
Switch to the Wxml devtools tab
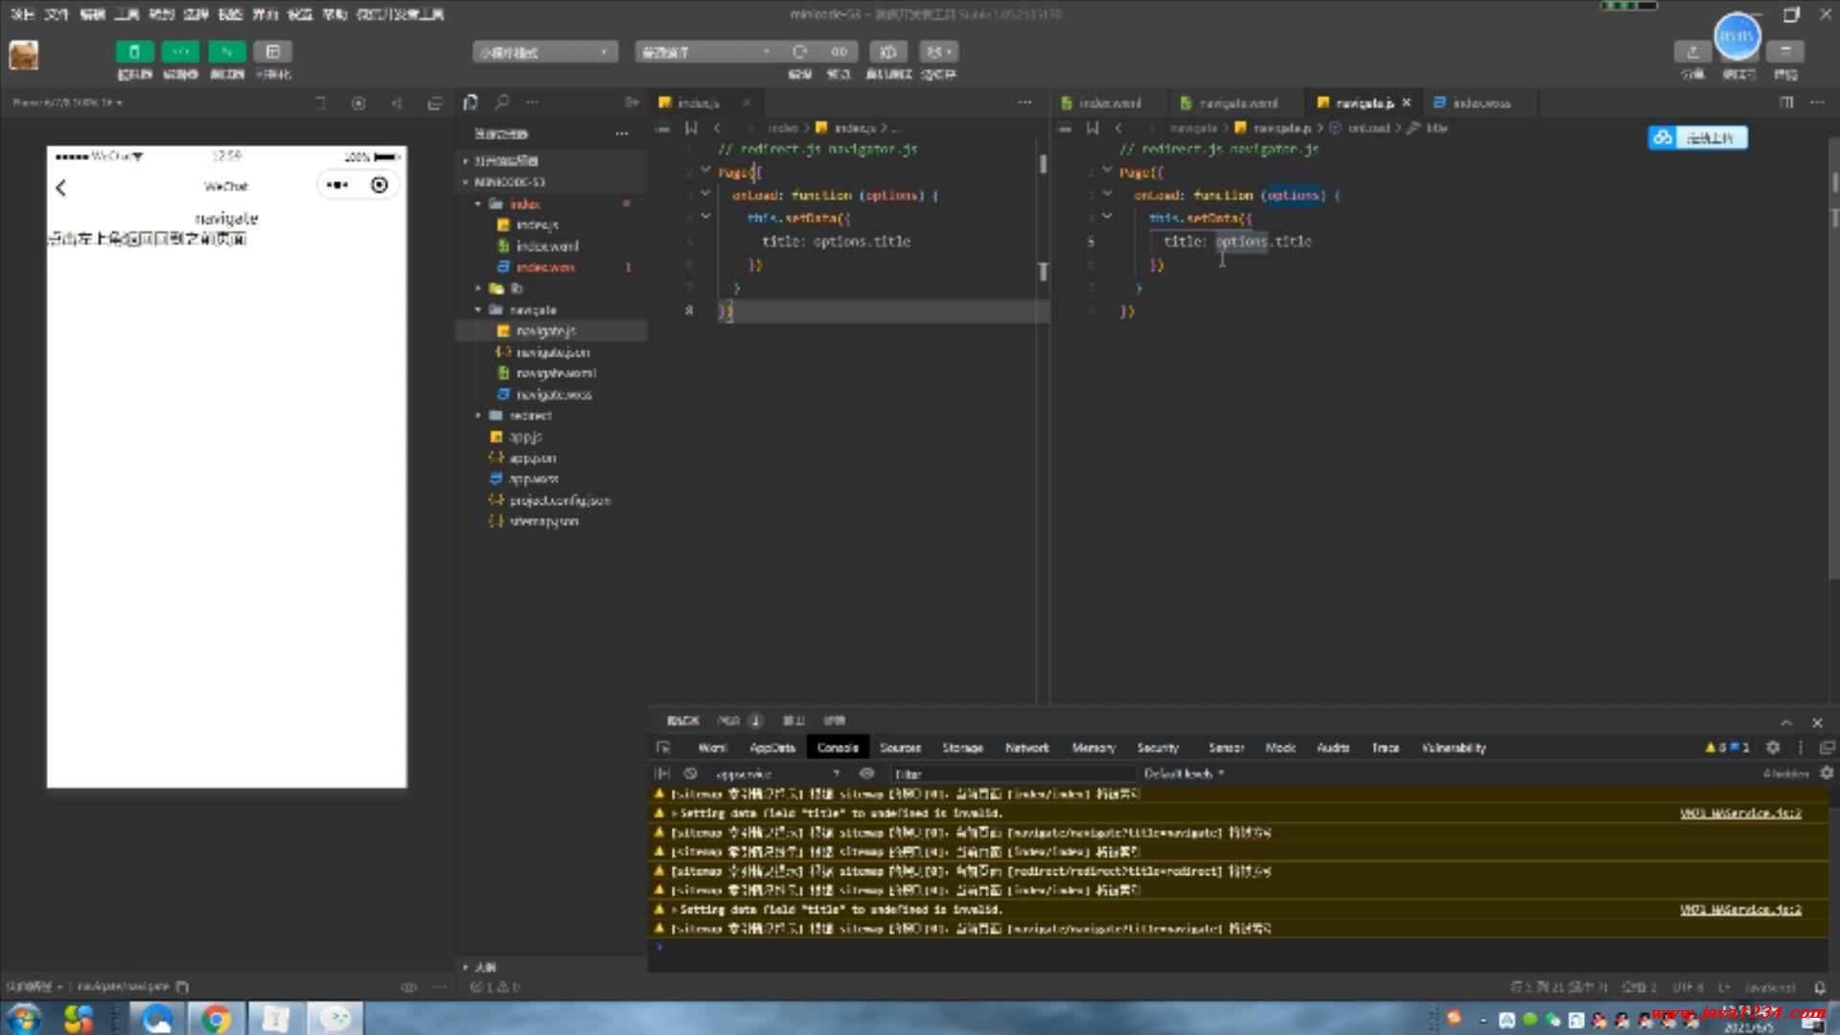pos(712,747)
